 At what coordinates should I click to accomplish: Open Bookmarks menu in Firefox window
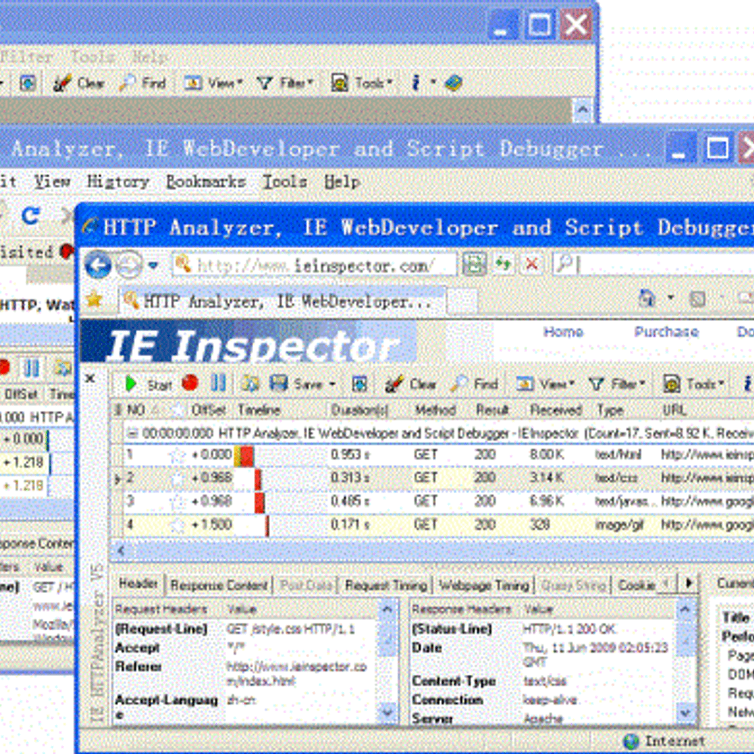pos(205,182)
